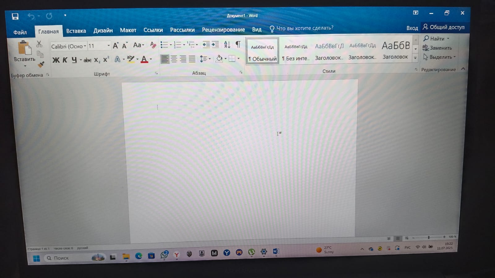Viewport: 495px width, 278px height.
Task: Open the Аа change case dropdown
Action: click(139, 45)
